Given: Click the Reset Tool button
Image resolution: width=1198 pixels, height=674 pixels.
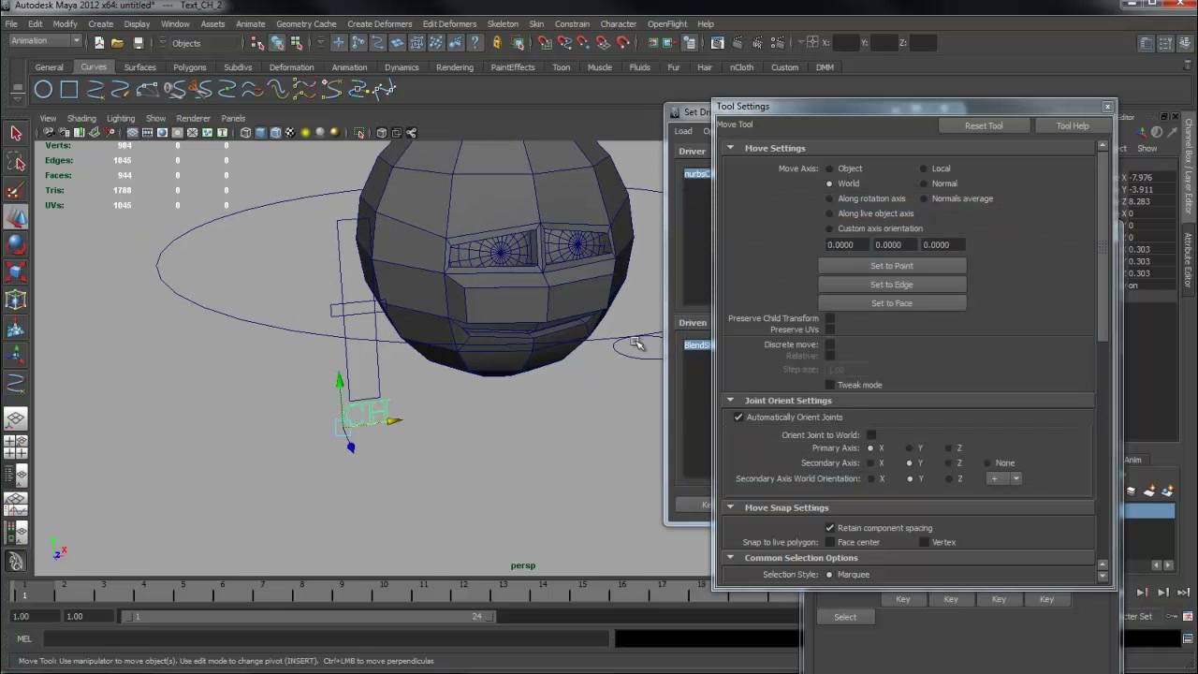Looking at the screenshot, I should pyautogui.click(x=984, y=125).
